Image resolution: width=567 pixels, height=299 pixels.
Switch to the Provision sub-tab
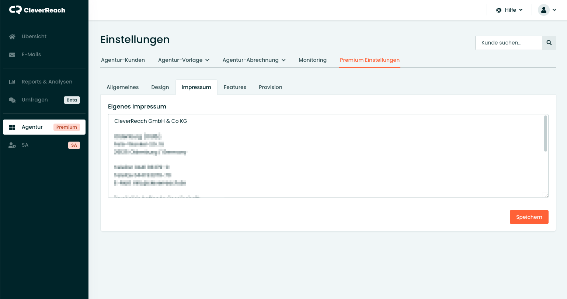tap(270, 87)
